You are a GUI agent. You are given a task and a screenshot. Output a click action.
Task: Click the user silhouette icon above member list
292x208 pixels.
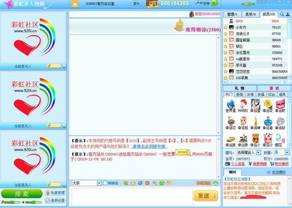point(288,14)
